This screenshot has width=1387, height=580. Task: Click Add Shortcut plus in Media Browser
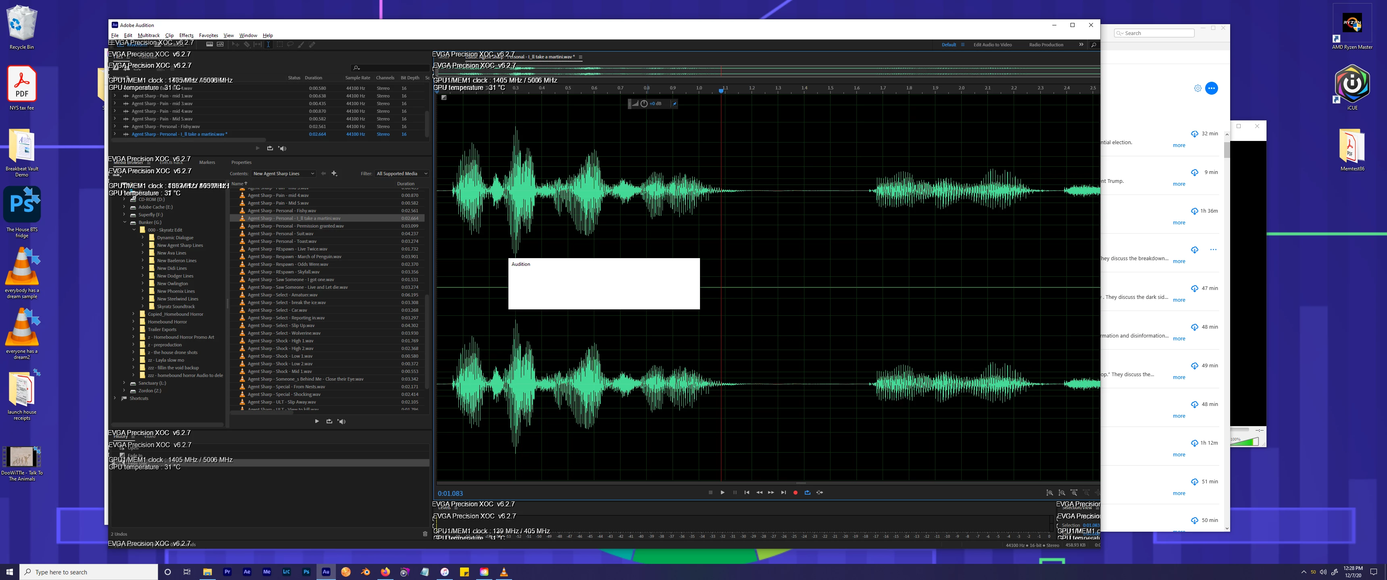334,173
